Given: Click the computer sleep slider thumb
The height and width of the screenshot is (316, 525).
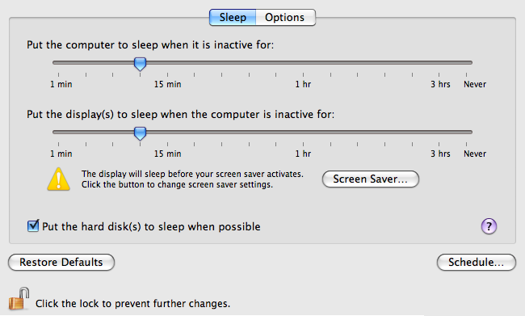Looking at the screenshot, I should [x=140, y=64].
